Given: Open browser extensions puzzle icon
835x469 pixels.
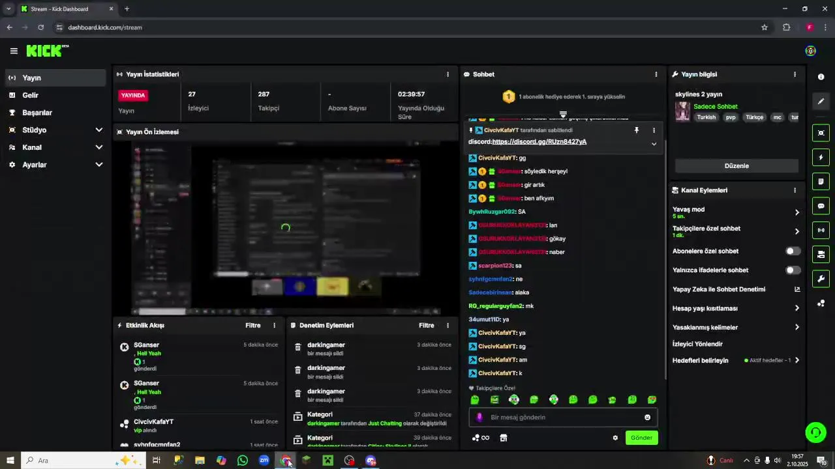Looking at the screenshot, I should (x=786, y=27).
